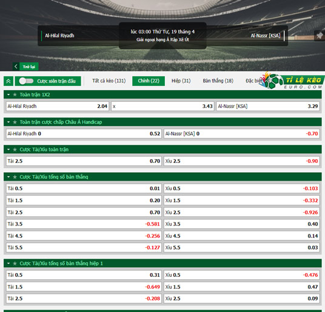The height and width of the screenshot is (312, 325).
Task: Click the back arrow beside Trở lại
Action: (16, 67)
